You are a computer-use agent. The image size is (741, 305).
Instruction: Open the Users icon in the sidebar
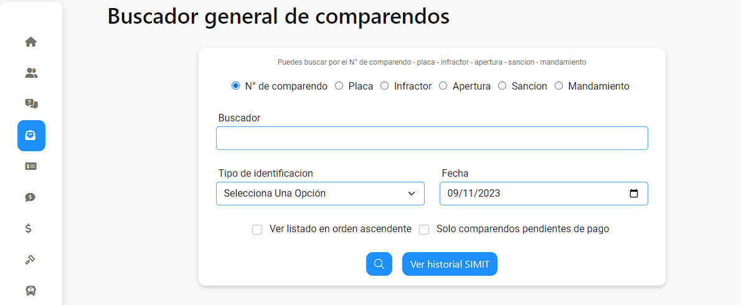(x=31, y=73)
